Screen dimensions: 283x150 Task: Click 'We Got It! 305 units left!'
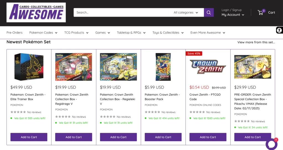(x=30, y=118)
